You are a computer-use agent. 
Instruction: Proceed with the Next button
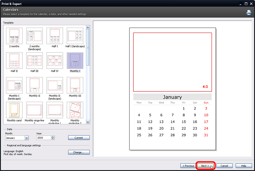point(205,166)
